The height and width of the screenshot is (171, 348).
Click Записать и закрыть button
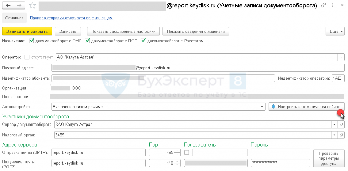pos(27,31)
